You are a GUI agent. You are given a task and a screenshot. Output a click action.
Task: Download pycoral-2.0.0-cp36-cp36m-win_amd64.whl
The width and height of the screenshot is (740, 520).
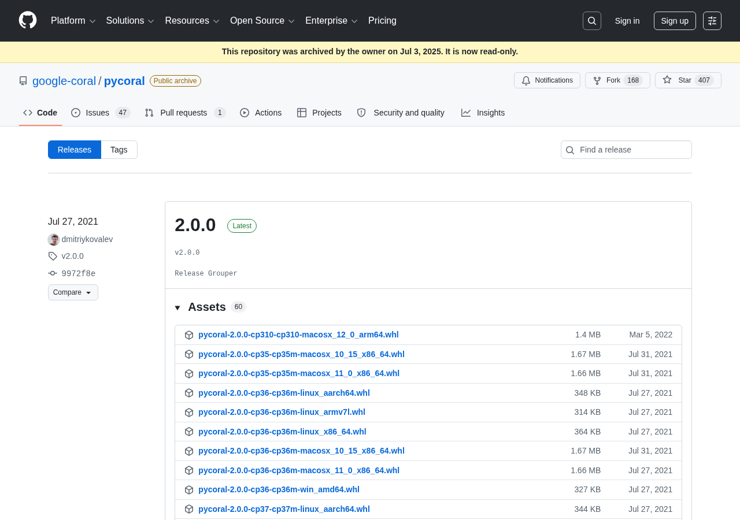279,489
